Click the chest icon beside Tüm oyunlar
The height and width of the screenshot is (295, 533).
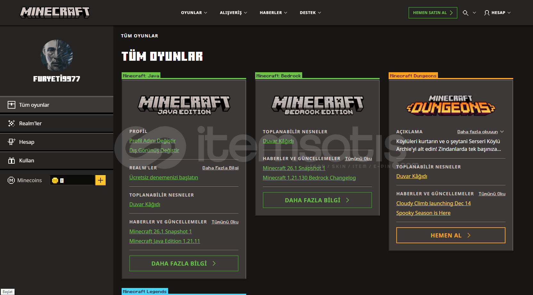pos(12,105)
